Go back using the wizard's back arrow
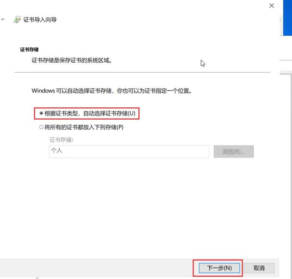The height and width of the screenshot is (279, 292). tap(3, 19)
